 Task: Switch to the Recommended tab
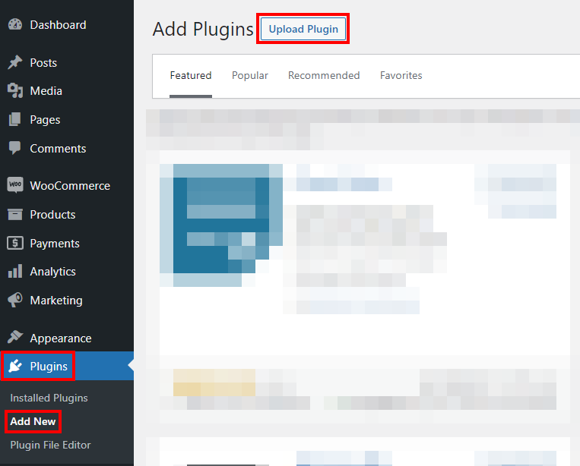pyautogui.click(x=324, y=75)
